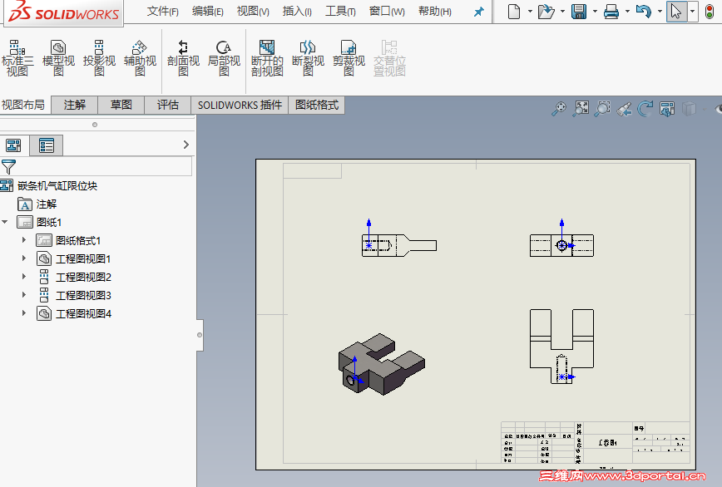The width and height of the screenshot is (722, 487).
Task: Click the Alternate Position View (交替位置视图) tool
Action: (x=389, y=58)
